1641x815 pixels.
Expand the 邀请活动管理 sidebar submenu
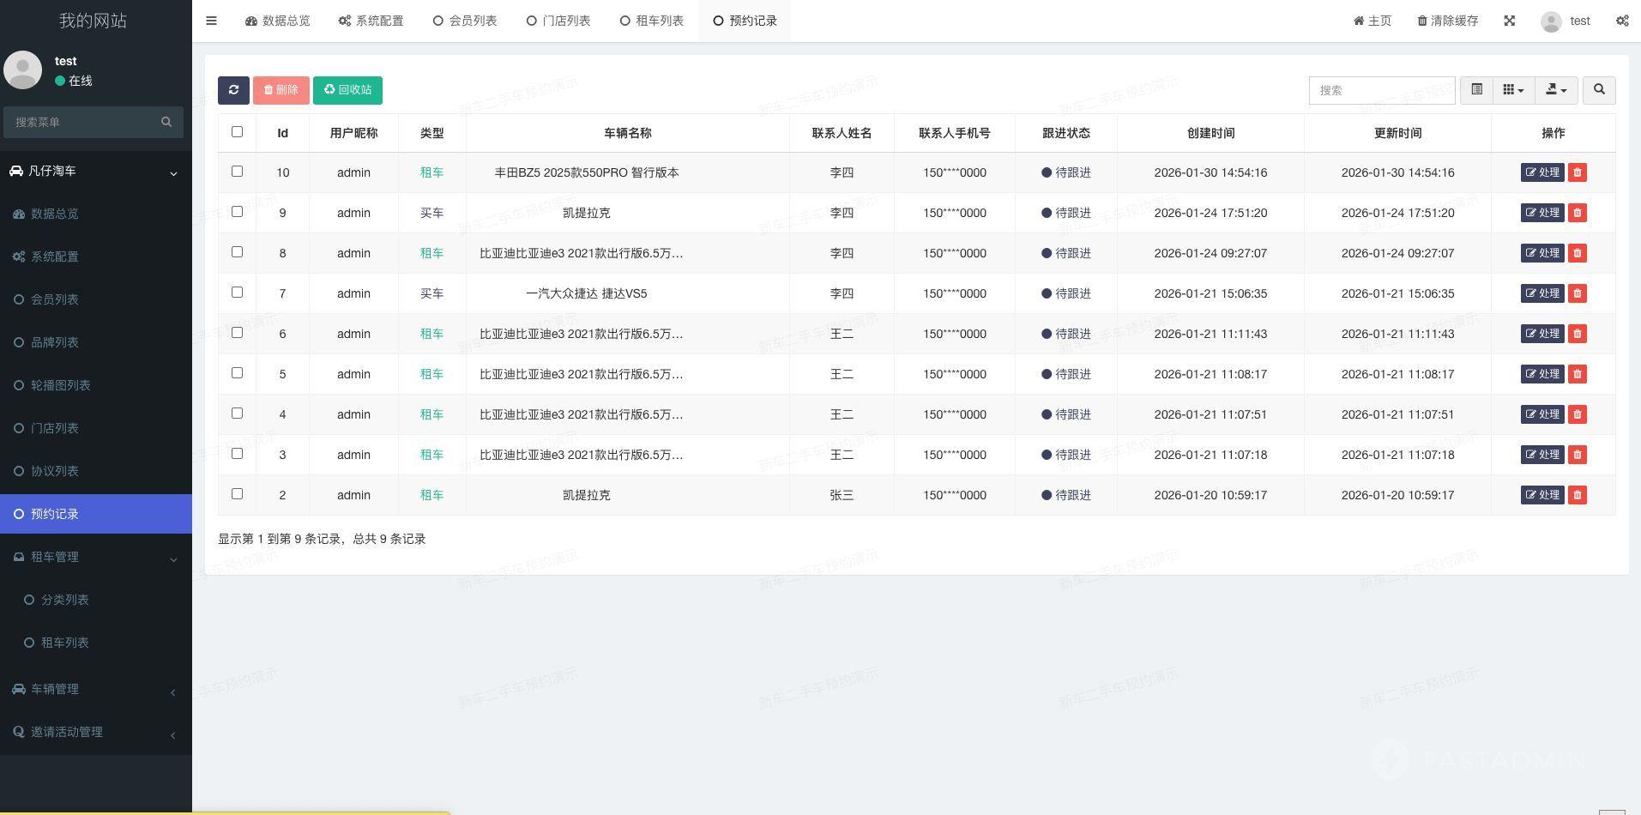(96, 732)
